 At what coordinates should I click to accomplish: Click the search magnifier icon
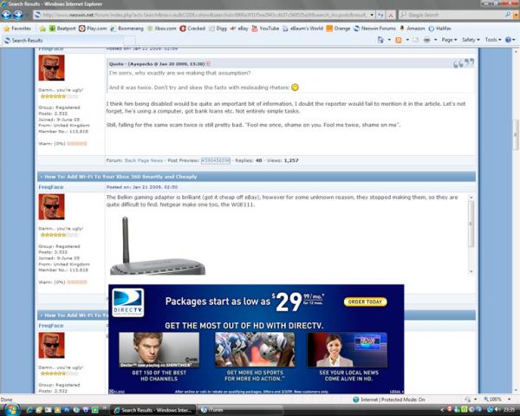508,15
